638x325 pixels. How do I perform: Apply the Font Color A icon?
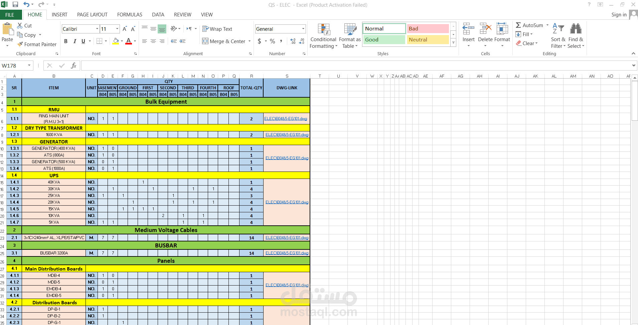coord(129,41)
